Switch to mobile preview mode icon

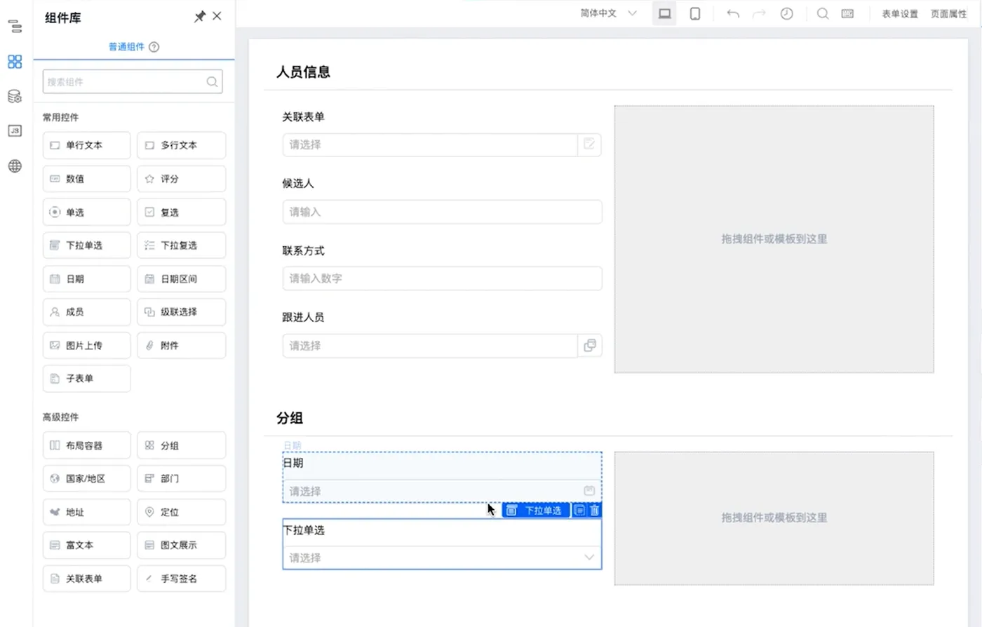695,13
